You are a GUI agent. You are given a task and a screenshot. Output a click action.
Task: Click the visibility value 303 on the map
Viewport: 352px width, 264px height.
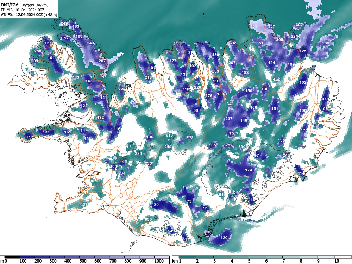coord(268,175)
